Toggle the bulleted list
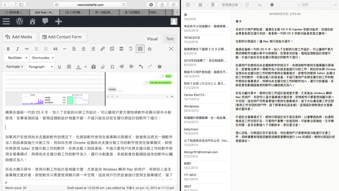This screenshot has width=339, height=191. pos(37,48)
